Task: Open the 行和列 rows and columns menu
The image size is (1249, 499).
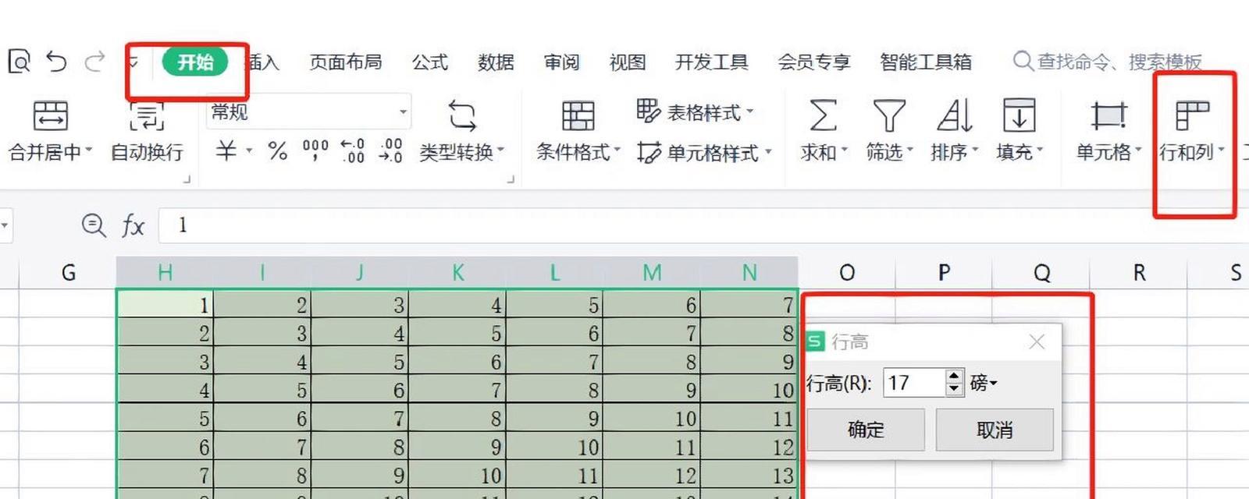Action: click(x=1192, y=132)
